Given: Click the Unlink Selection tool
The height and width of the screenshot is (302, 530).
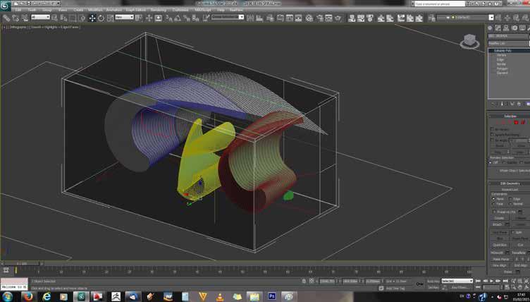Looking at the screenshot, I should click(16, 18).
